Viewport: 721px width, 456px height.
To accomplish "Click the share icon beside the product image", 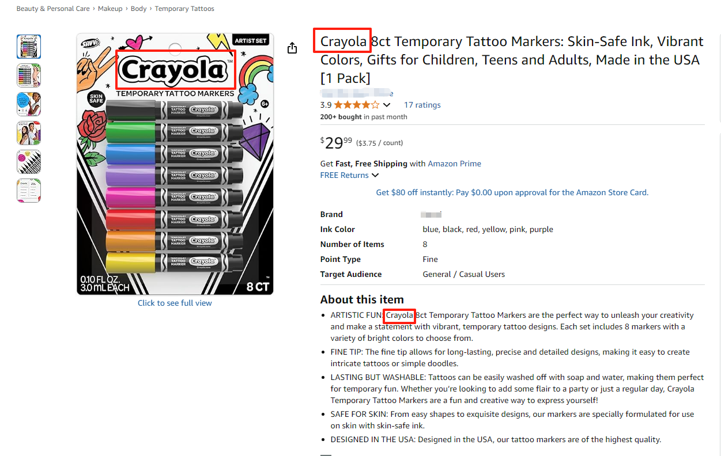I will coord(292,48).
